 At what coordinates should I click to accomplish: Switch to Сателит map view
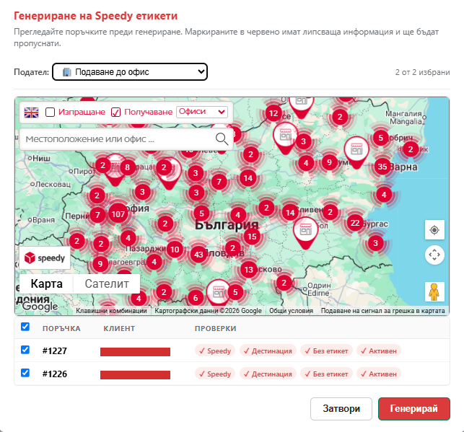[107, 283]
